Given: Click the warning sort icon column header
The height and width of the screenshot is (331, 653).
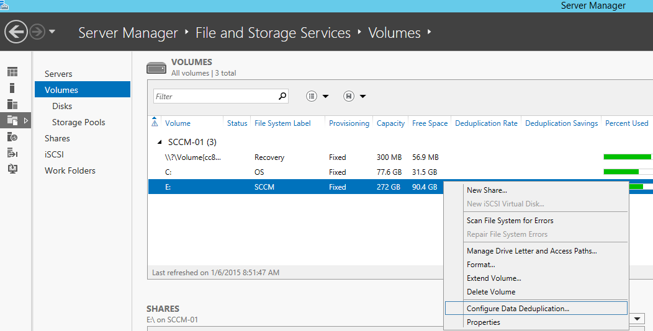Looking at the screenshot, I should [x=155, y=123].
